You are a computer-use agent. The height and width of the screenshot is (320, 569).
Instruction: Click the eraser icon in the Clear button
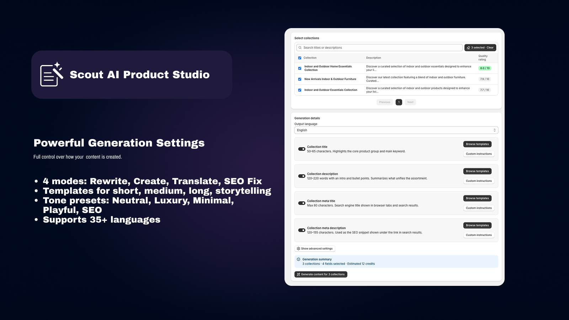[x=469, y=47]
